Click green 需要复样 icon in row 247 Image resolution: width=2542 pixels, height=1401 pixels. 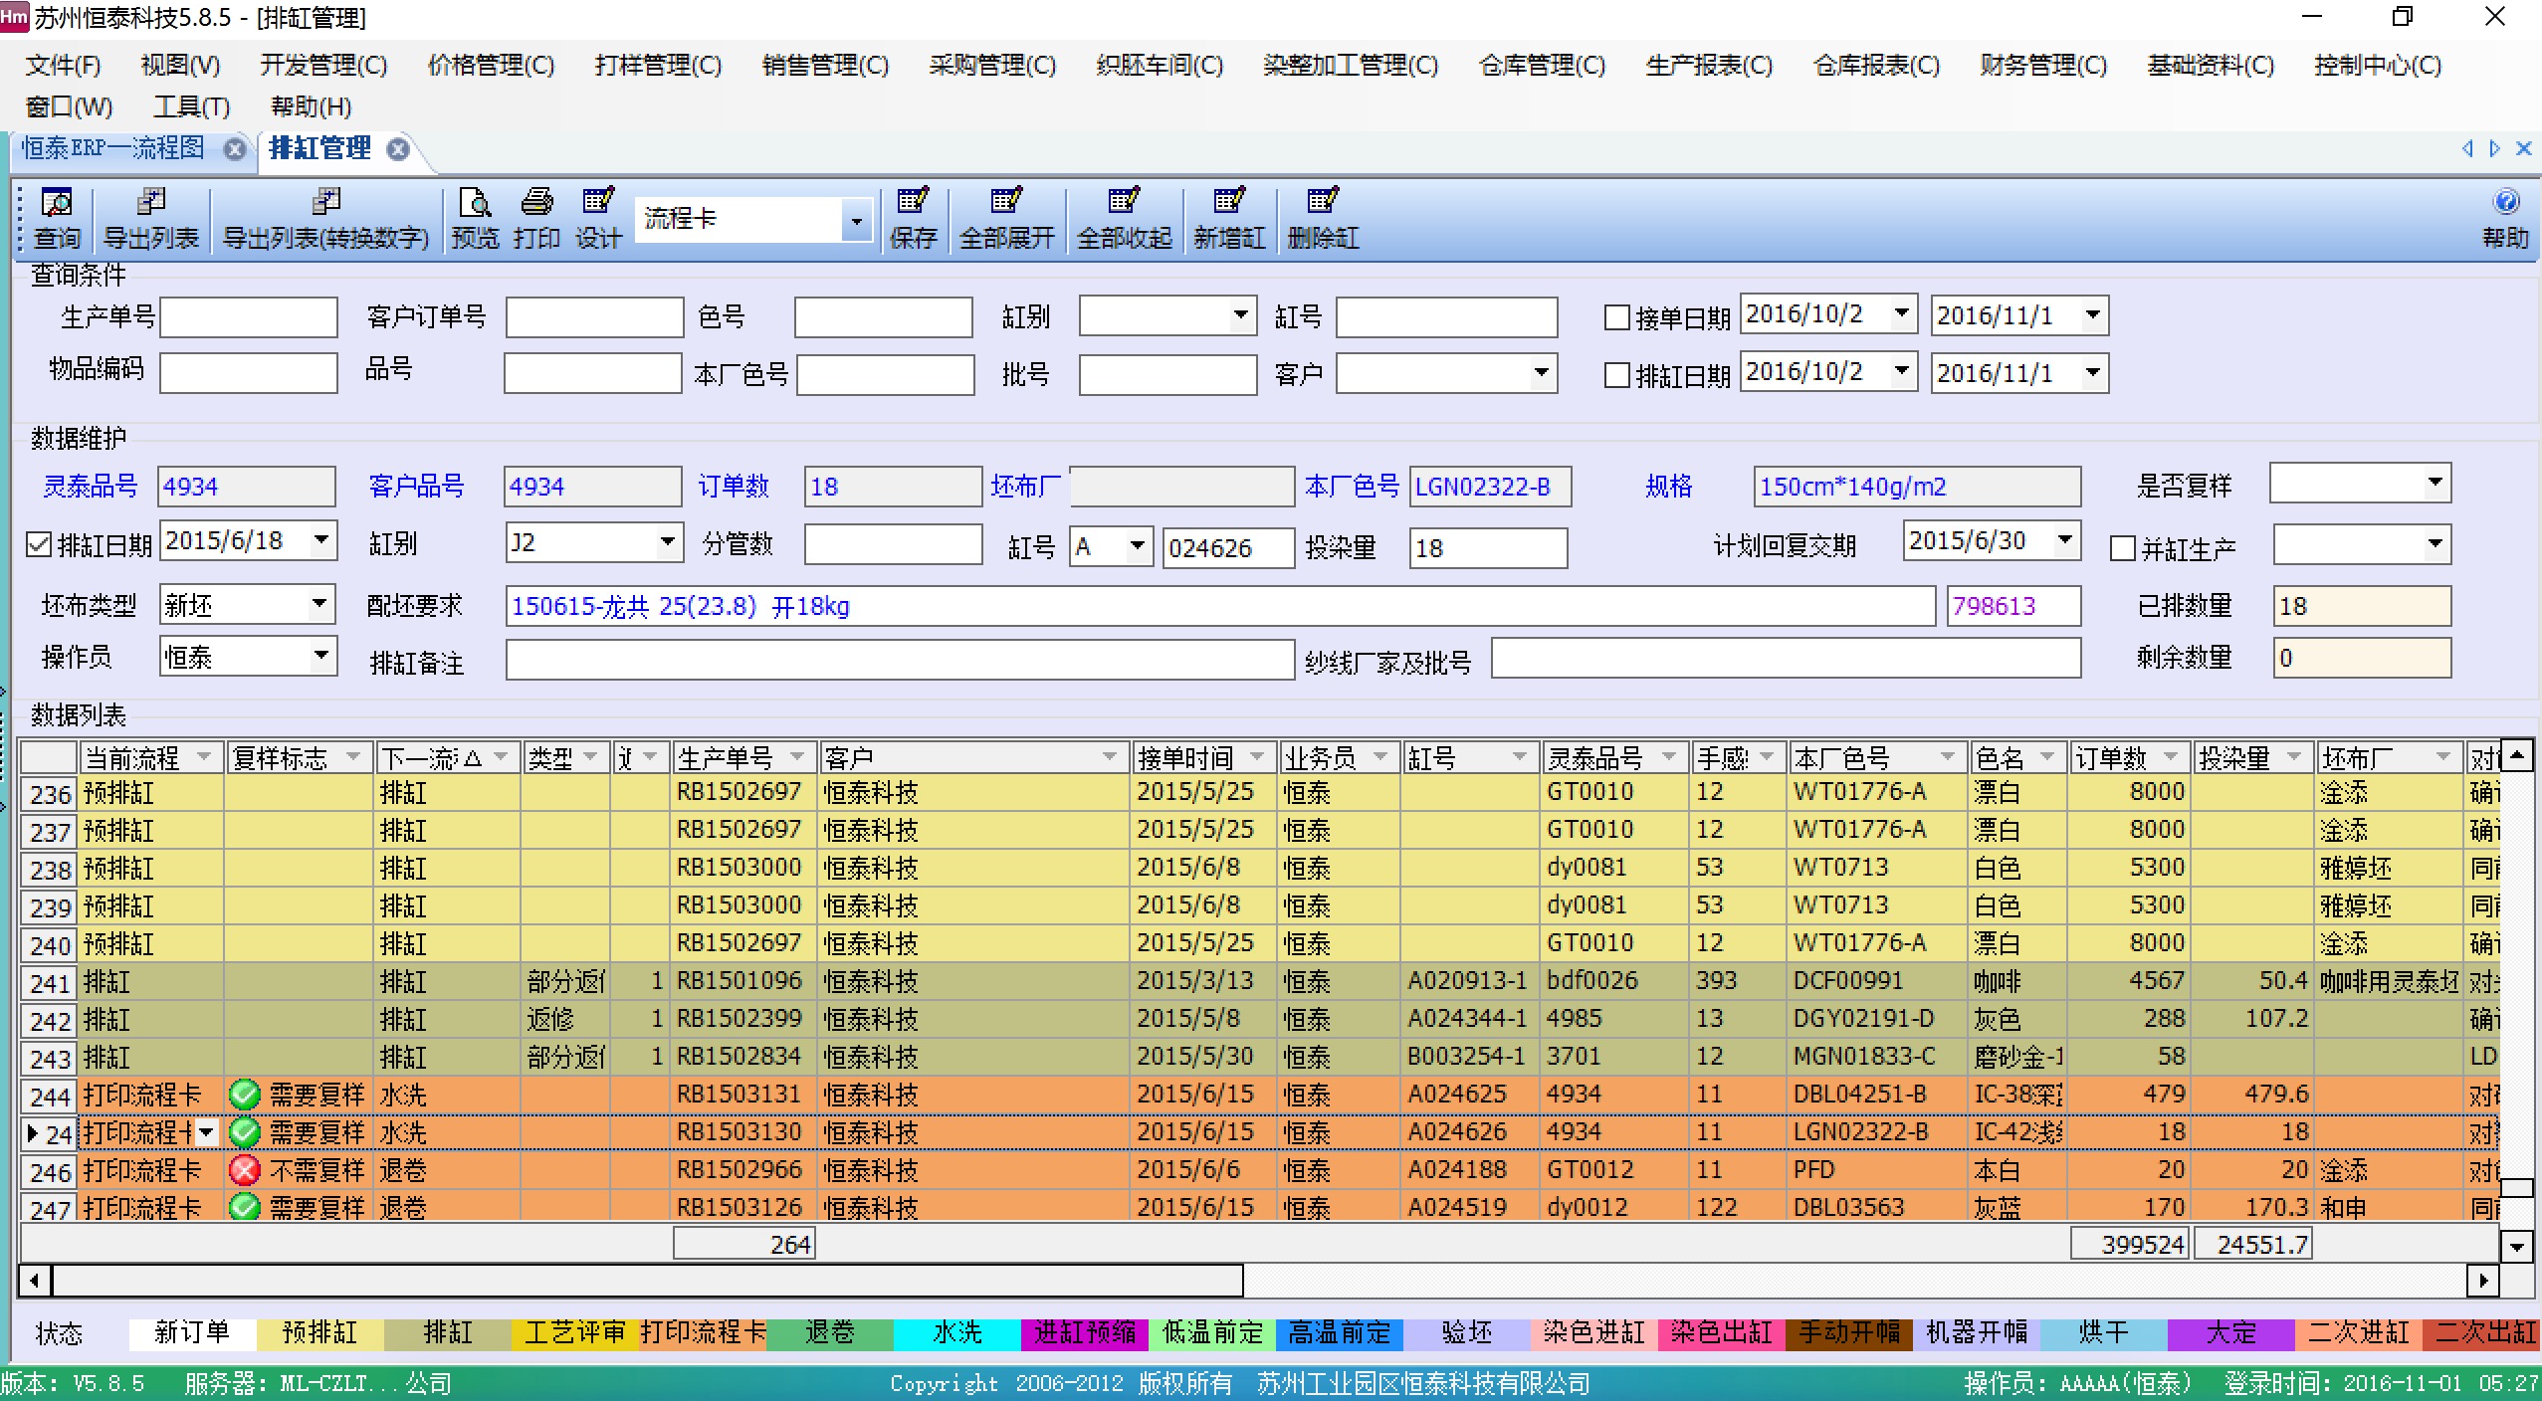point(244,1208)
